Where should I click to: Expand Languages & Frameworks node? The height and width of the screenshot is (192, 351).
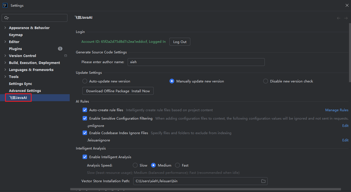click(x=5, y=70)
